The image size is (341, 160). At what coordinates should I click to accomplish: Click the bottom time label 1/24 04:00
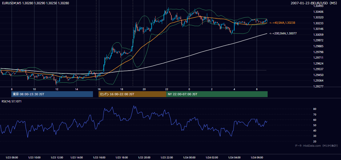click(x=234, y=158)
